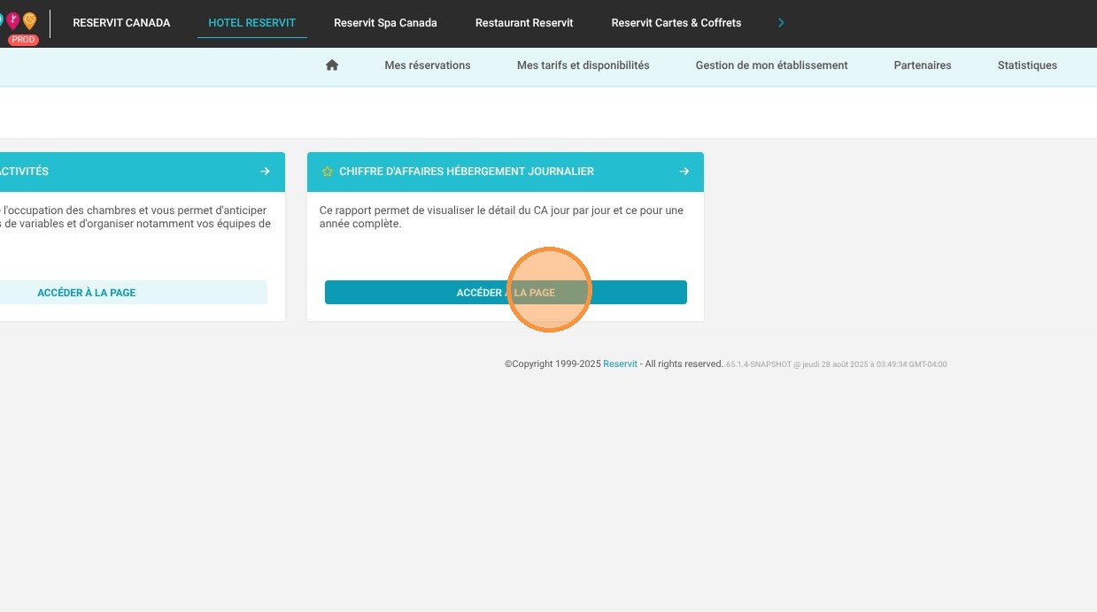1097x612 pixels.
Task: Click arrow icon on the Activités card header
Action: click(265, 172)
